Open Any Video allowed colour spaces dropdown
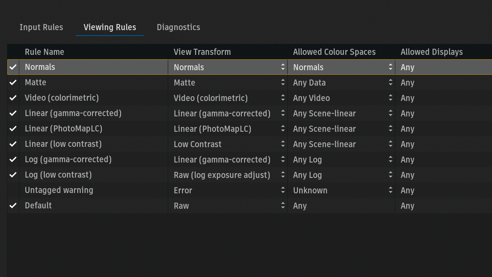Screen dimensions: 492x277 point(390,98)
